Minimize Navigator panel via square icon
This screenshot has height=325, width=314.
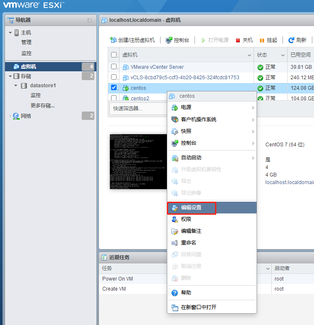click(x=90, y=20)
